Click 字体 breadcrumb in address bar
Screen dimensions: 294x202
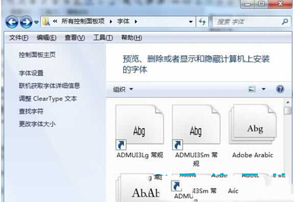pos(123,22)
